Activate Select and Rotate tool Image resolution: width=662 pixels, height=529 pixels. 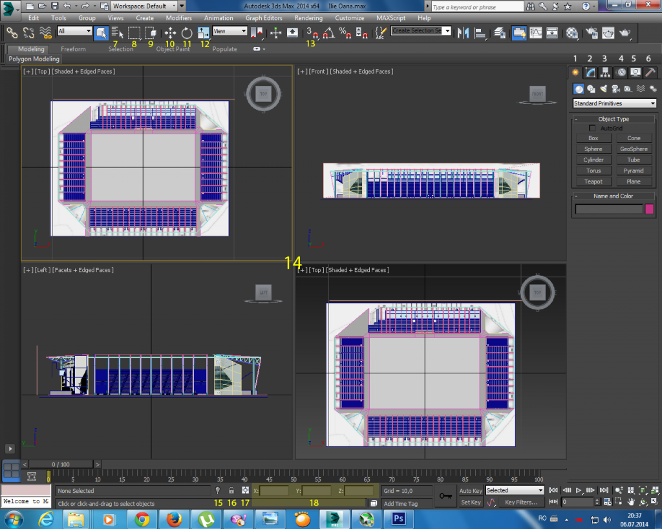click(187, 32)
